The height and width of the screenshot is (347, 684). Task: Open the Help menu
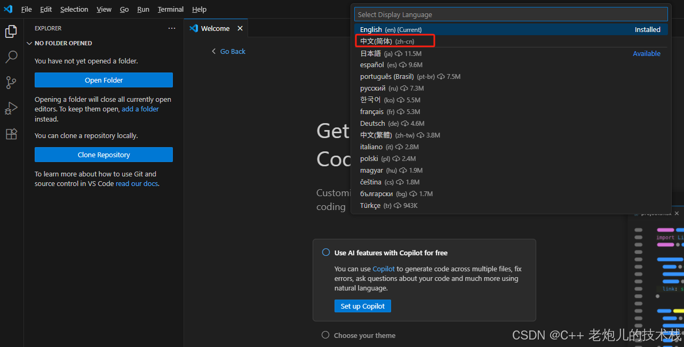coord(199,10)
